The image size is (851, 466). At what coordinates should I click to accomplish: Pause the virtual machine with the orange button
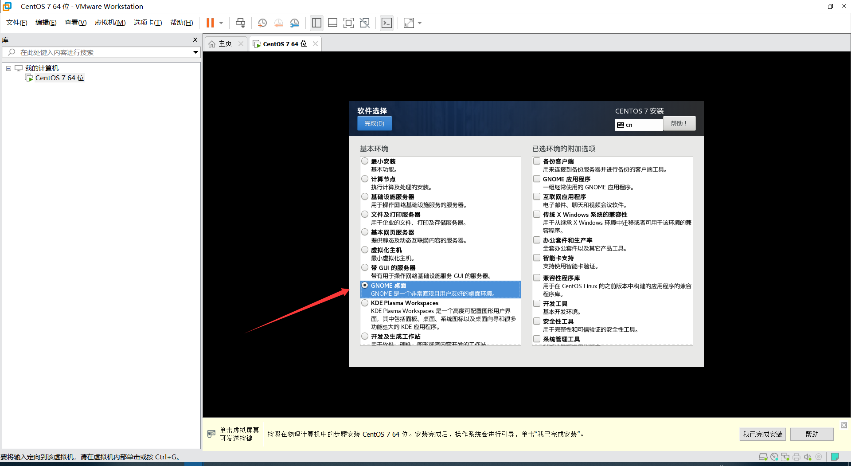[210, 23]
